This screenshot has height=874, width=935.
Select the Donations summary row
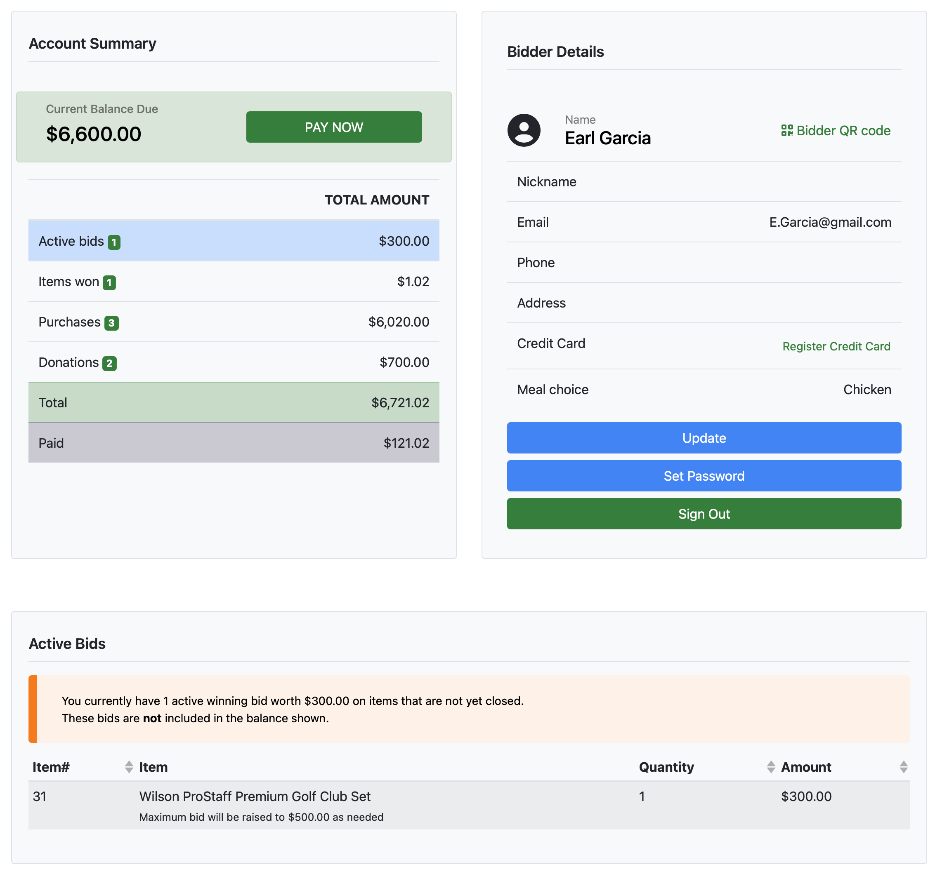click(x=234, y=362)
